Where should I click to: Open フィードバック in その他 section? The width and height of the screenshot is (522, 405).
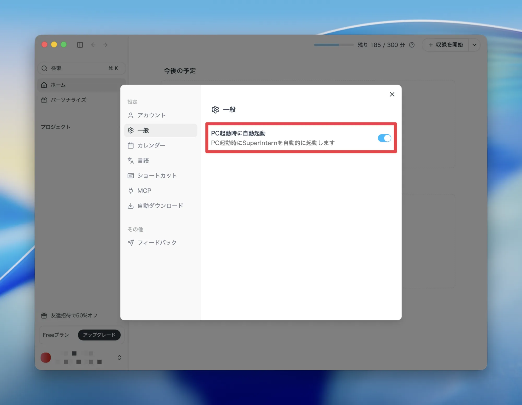(x=161, y=243)
